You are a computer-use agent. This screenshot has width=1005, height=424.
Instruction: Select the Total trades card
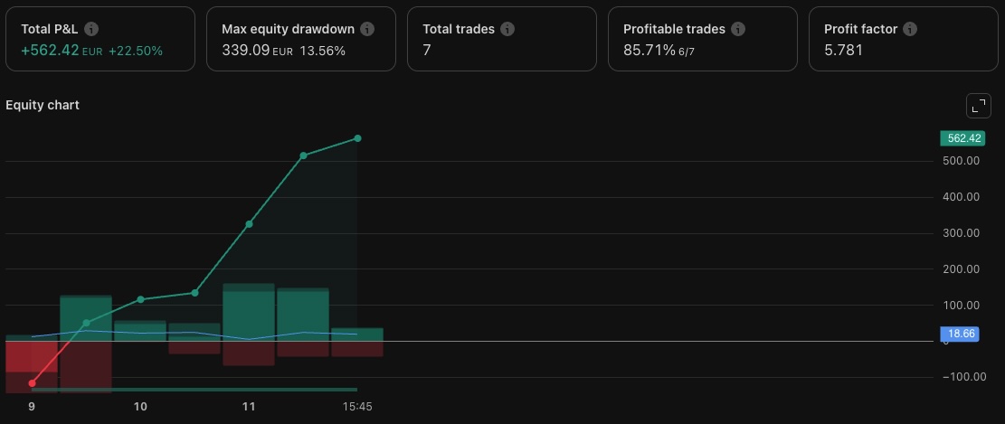pos(502,39)
